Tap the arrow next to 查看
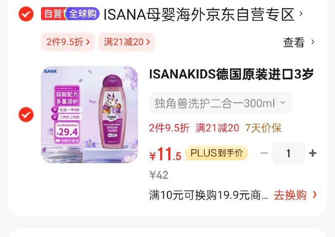 click(x=313, y=42)
